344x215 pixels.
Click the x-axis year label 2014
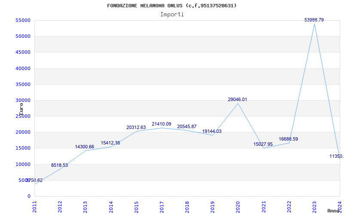pyautogui.click(x=111, y=207)
